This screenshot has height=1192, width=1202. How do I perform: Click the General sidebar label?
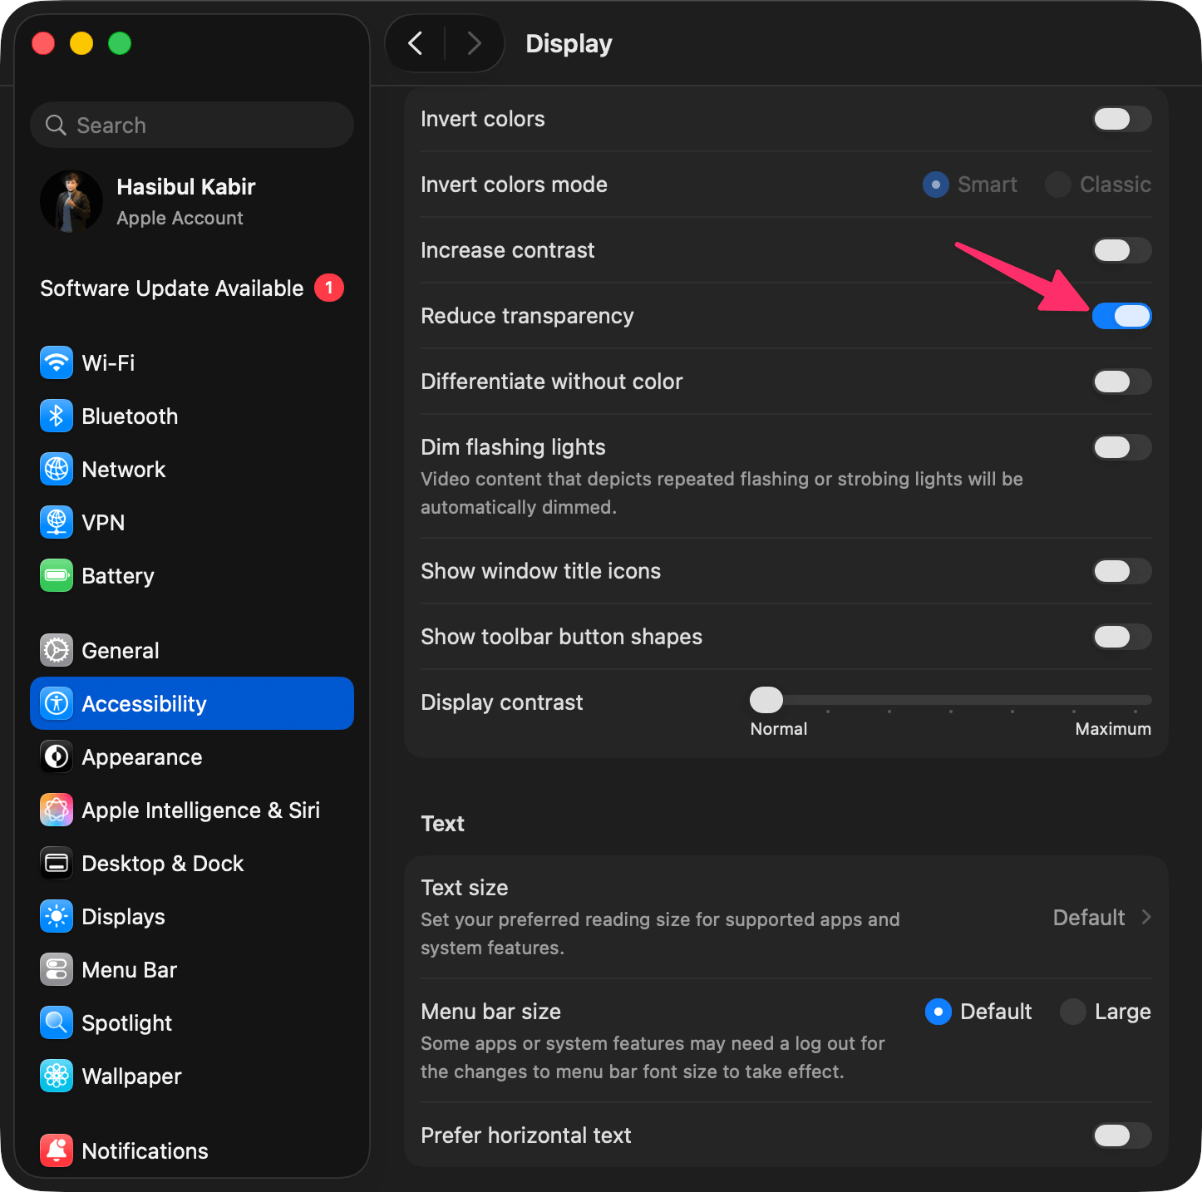[x=121, y=650]
